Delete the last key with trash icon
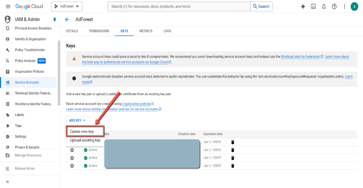The image size is (363, 188). (x=233, y=166)
